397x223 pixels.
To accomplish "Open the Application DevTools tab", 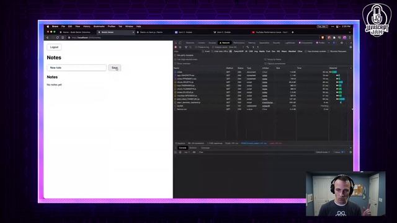I will pyautogui.click(x=264, y=43).
